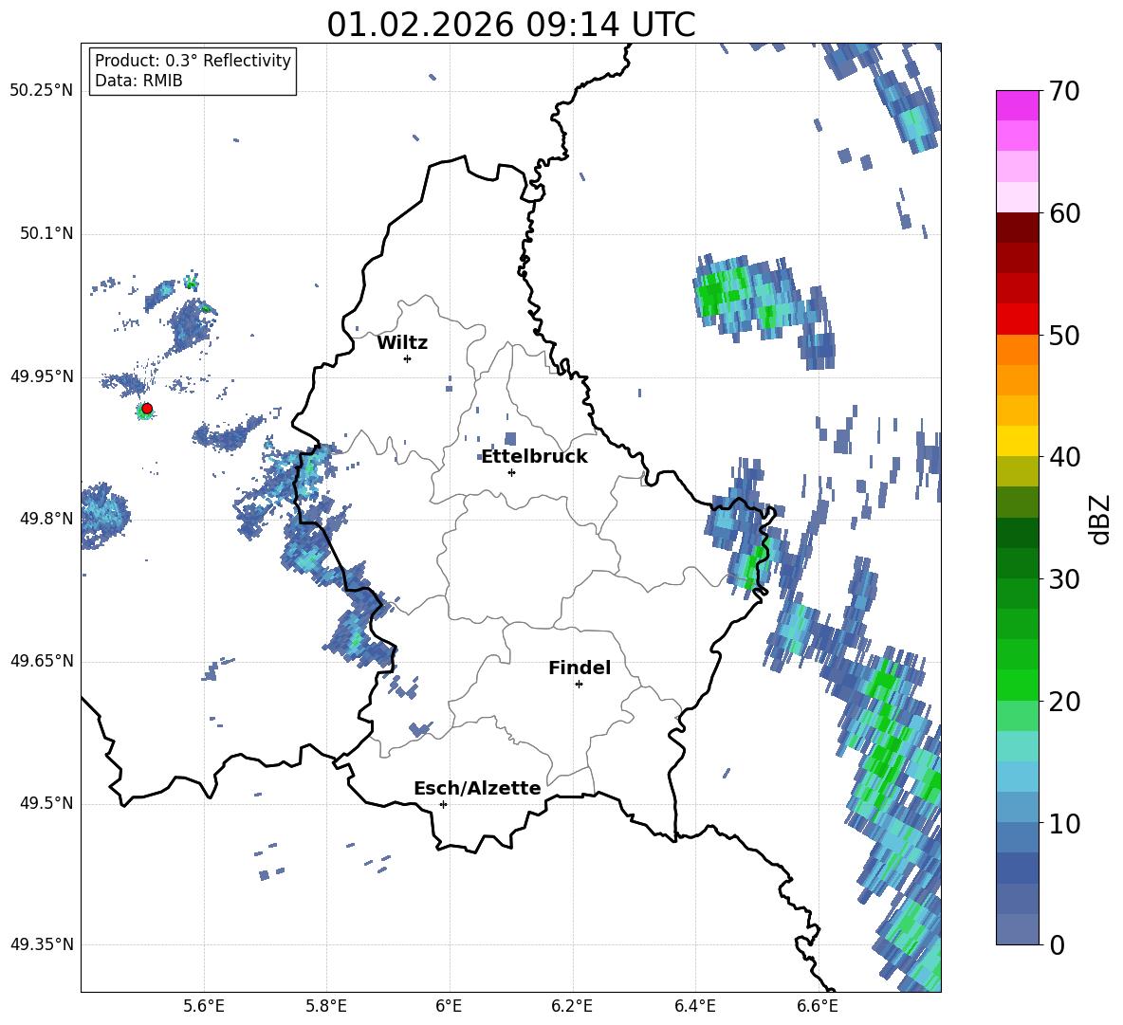The height and width of the screenshot is (1025, 1123).
Task: Click the yellow swatch just above 40
Action: (x=1017, y=441)
